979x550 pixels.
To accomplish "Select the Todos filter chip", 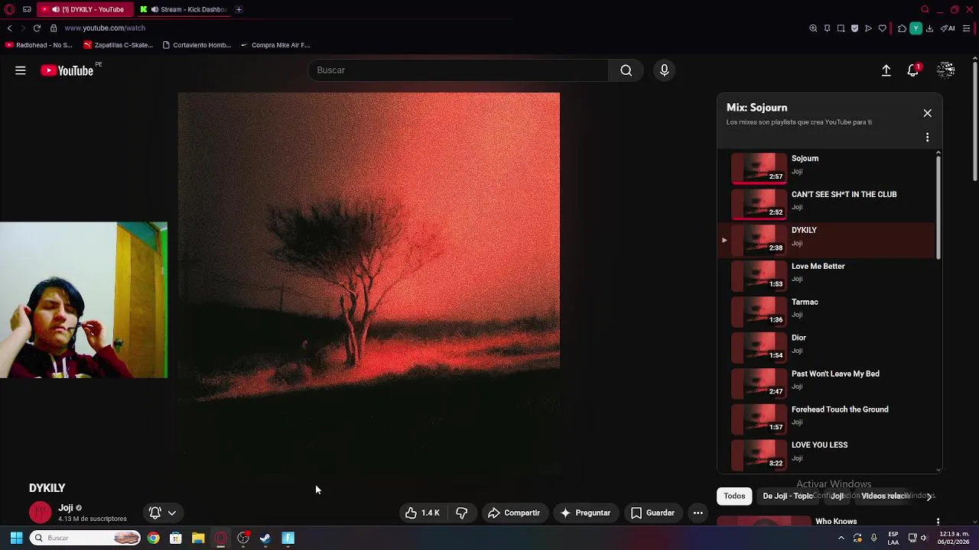I will [734, 496].
